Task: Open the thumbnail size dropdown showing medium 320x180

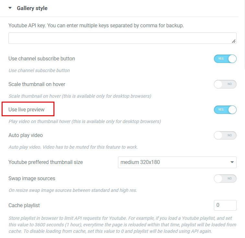Action: point(177,162)
